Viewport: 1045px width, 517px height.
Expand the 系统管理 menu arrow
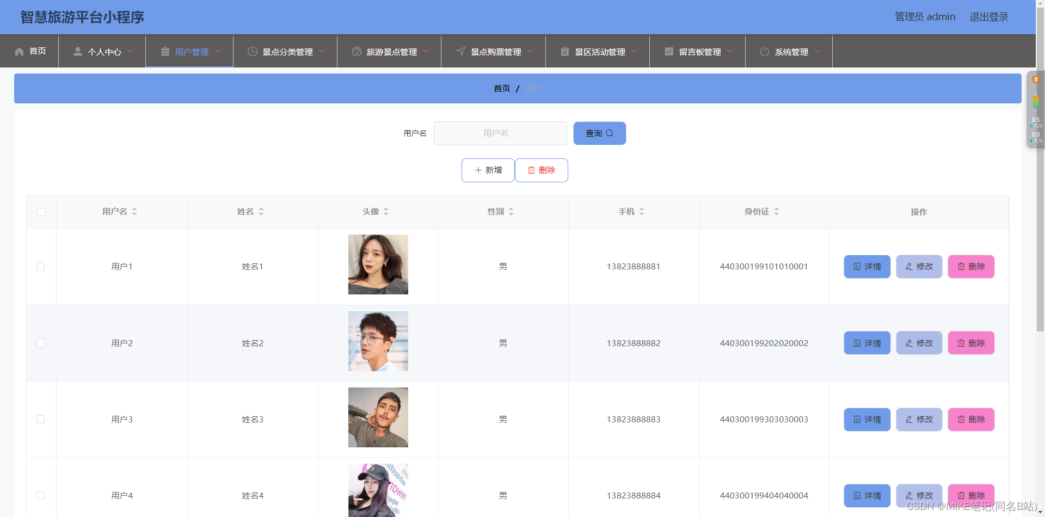coord(817,51)
